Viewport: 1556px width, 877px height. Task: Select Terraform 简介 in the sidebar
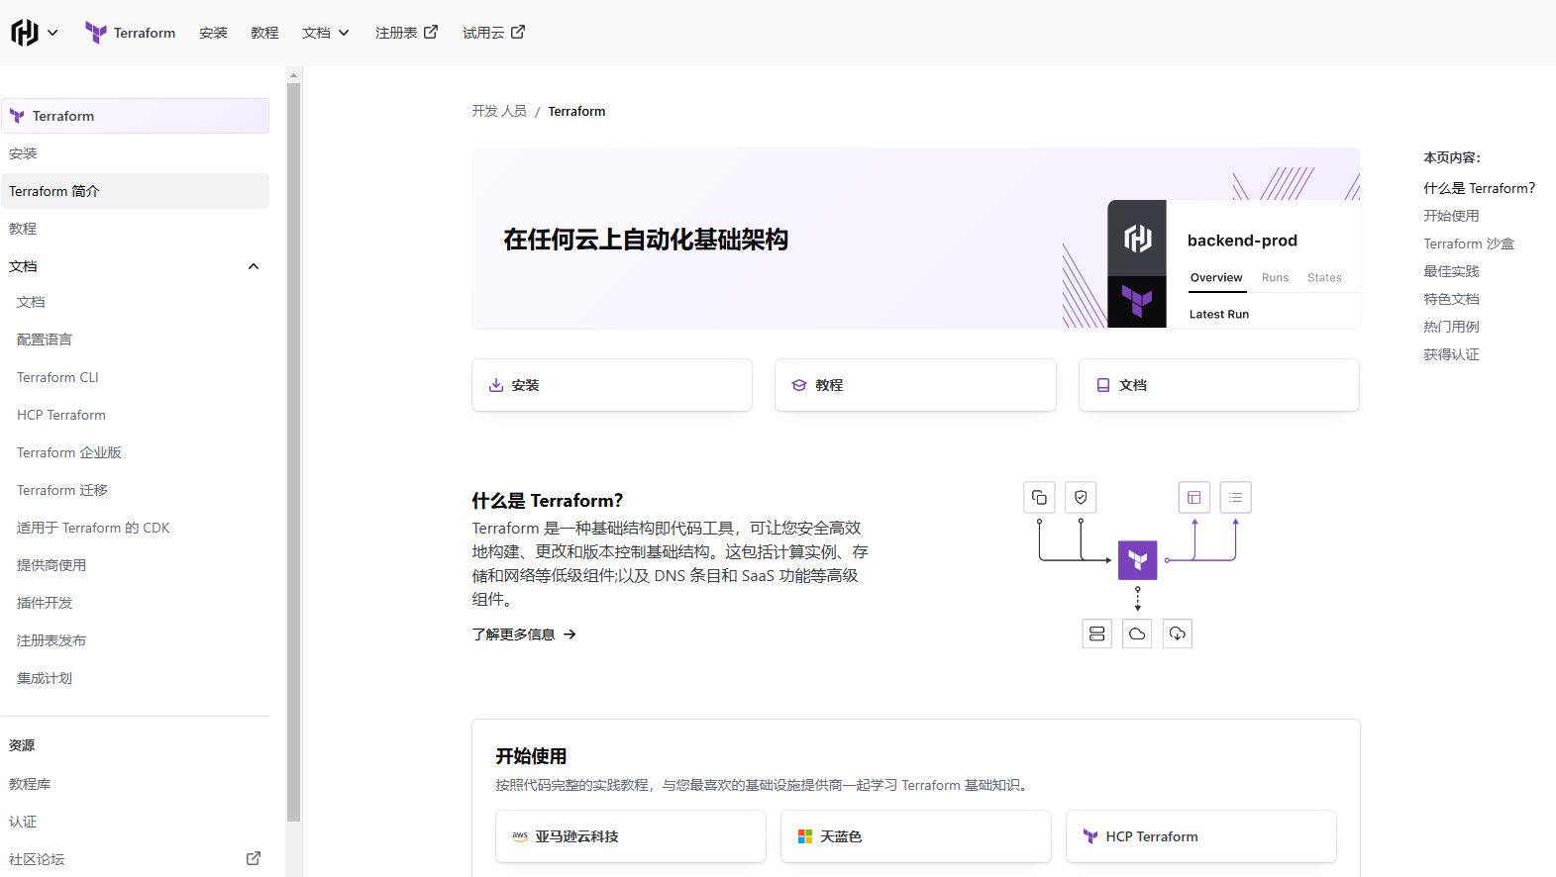click(135, 191)
